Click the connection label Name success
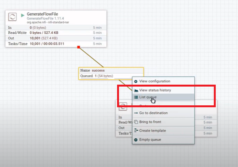 92,70
